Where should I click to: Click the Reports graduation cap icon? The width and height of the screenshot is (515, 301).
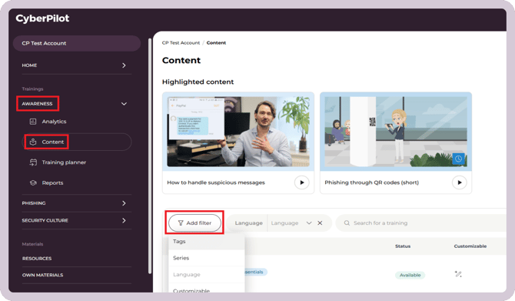click(x=33, y=183)
